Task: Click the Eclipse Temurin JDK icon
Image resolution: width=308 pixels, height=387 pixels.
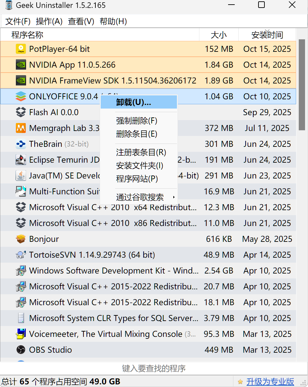Action: (21, 160)
